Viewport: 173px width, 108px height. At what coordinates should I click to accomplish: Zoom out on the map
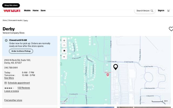(64, 45)
